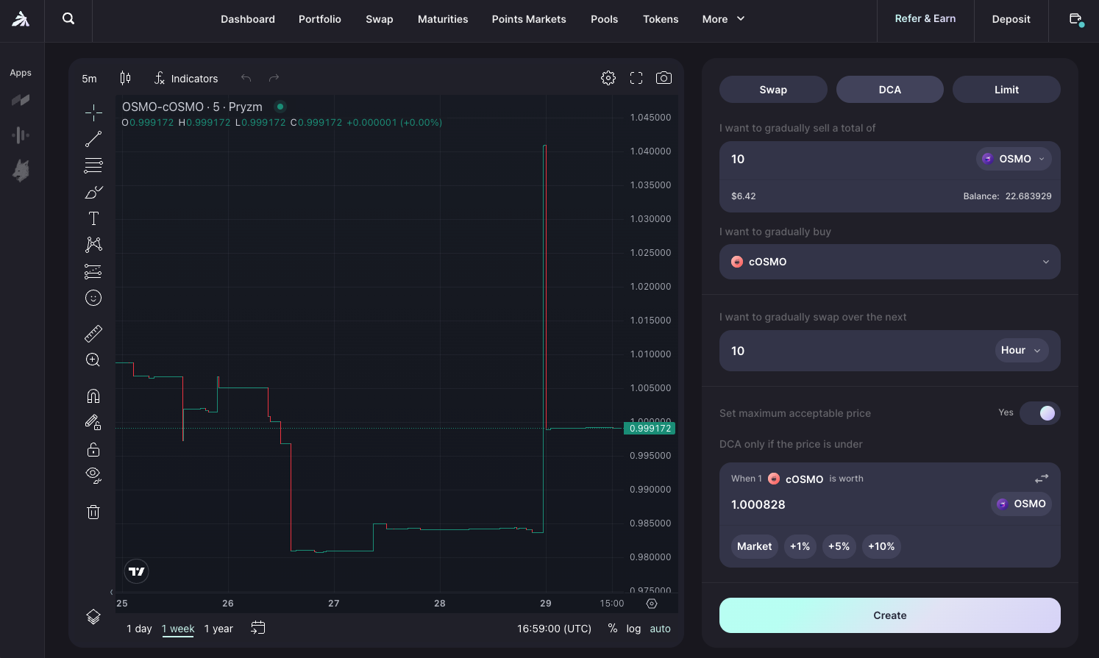Open the emoji icons tool
Screen dimensions: 1099x658
pyautogui.click(x=93, y=298)
